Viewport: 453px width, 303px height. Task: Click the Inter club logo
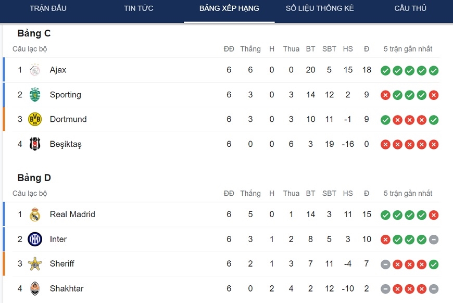tap(35, 239)
